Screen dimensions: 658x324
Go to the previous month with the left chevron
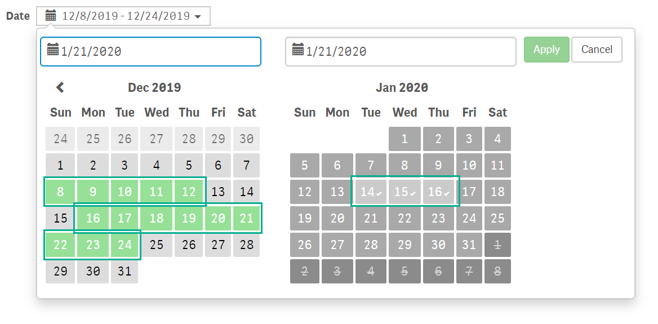tap(60, 87)
